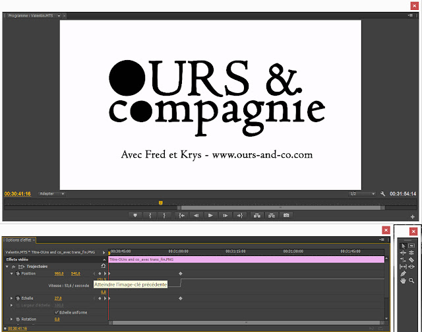The width and height of the screenshot is (422, 332).
Task: Click the Program monitor timecode 00:30:41:16
Action: tap(18, 194)
